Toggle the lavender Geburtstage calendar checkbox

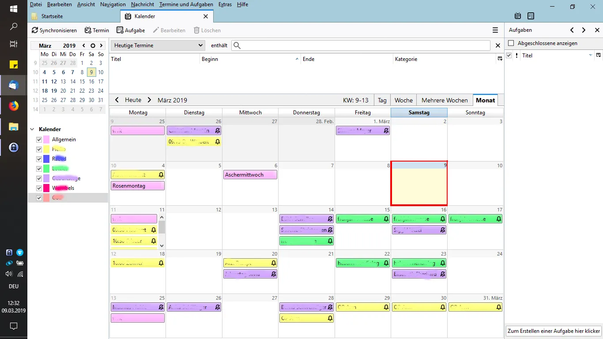tap(39, 178)
